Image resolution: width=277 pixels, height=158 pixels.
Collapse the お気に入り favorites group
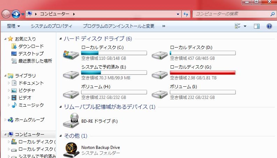(x=5, y=39)
